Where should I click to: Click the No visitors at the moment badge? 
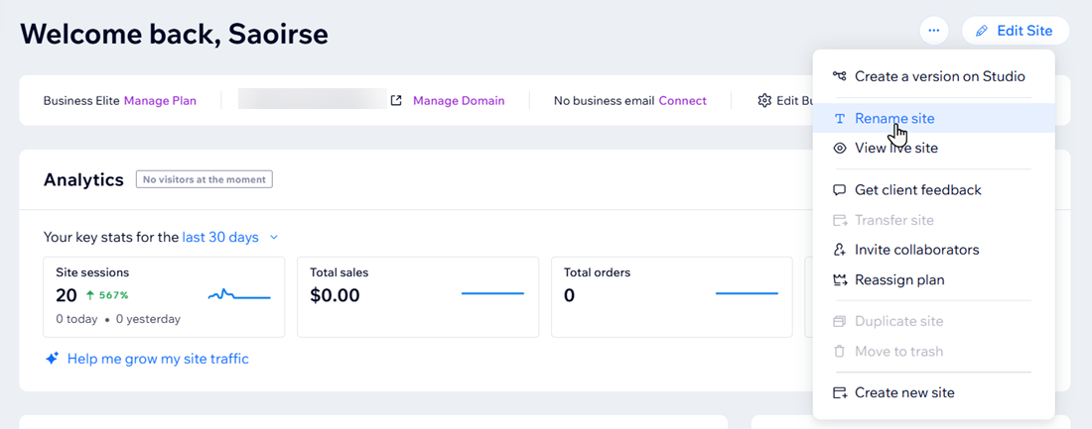(205, 179)
